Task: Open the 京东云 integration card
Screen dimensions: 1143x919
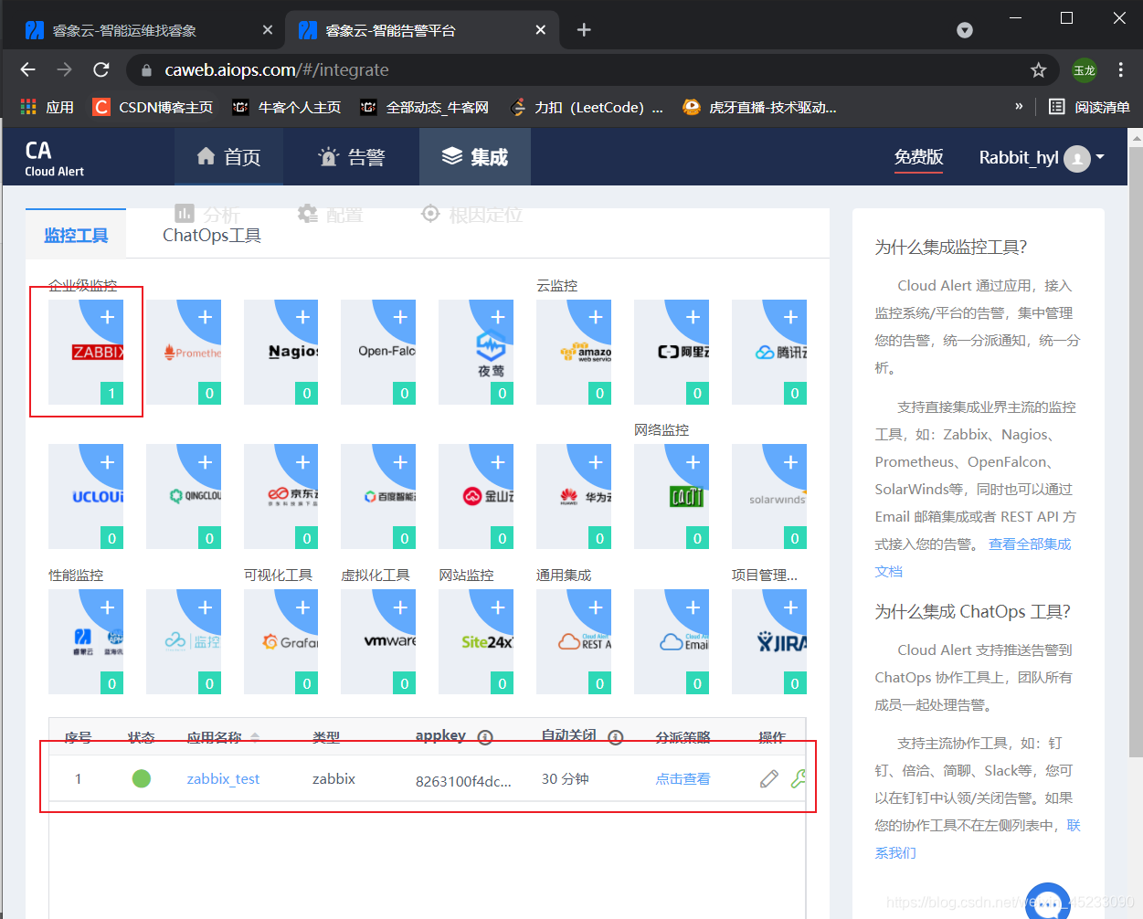Action: click(x=281, y=497)
